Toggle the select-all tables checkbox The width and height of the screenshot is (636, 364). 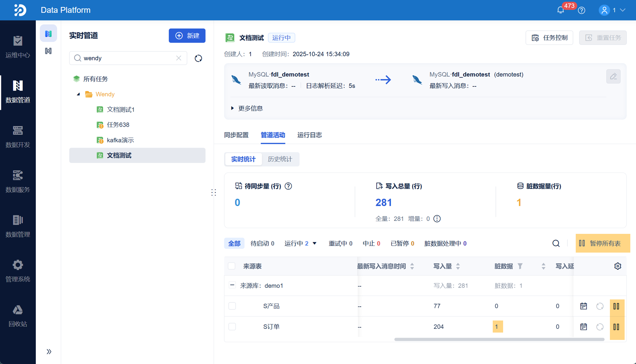coord(232,266)
